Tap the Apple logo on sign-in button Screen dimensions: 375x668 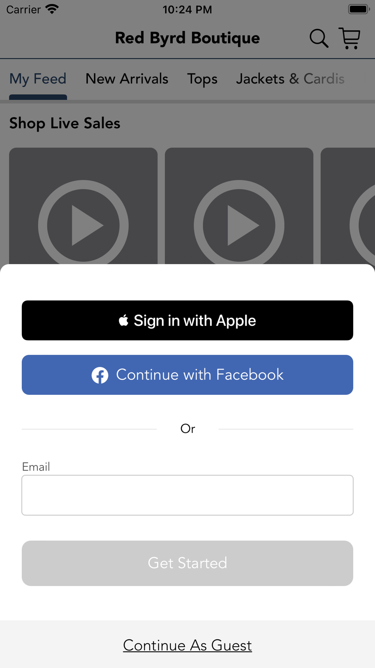(x=124, y=320)
